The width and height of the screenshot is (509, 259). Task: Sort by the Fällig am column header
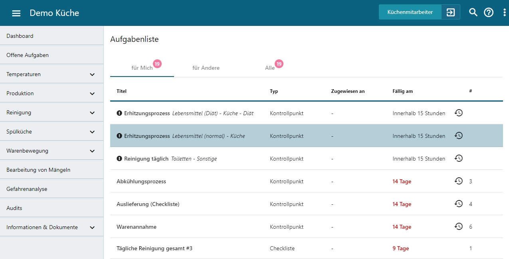(x=402, y=91)
